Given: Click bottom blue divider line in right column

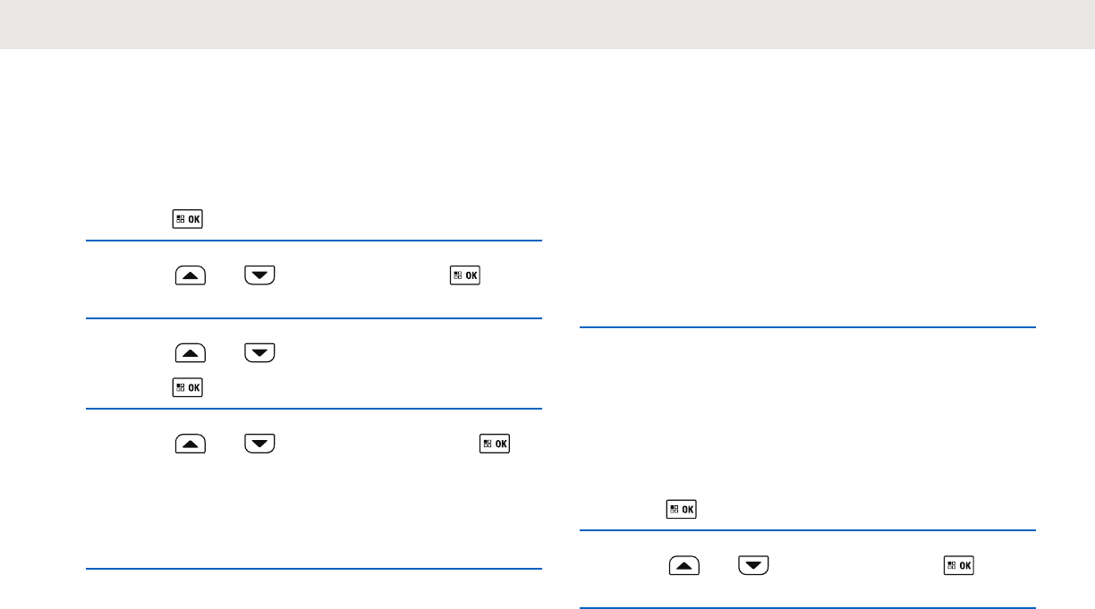Looking at the screenshot, I should pos(808,608).
